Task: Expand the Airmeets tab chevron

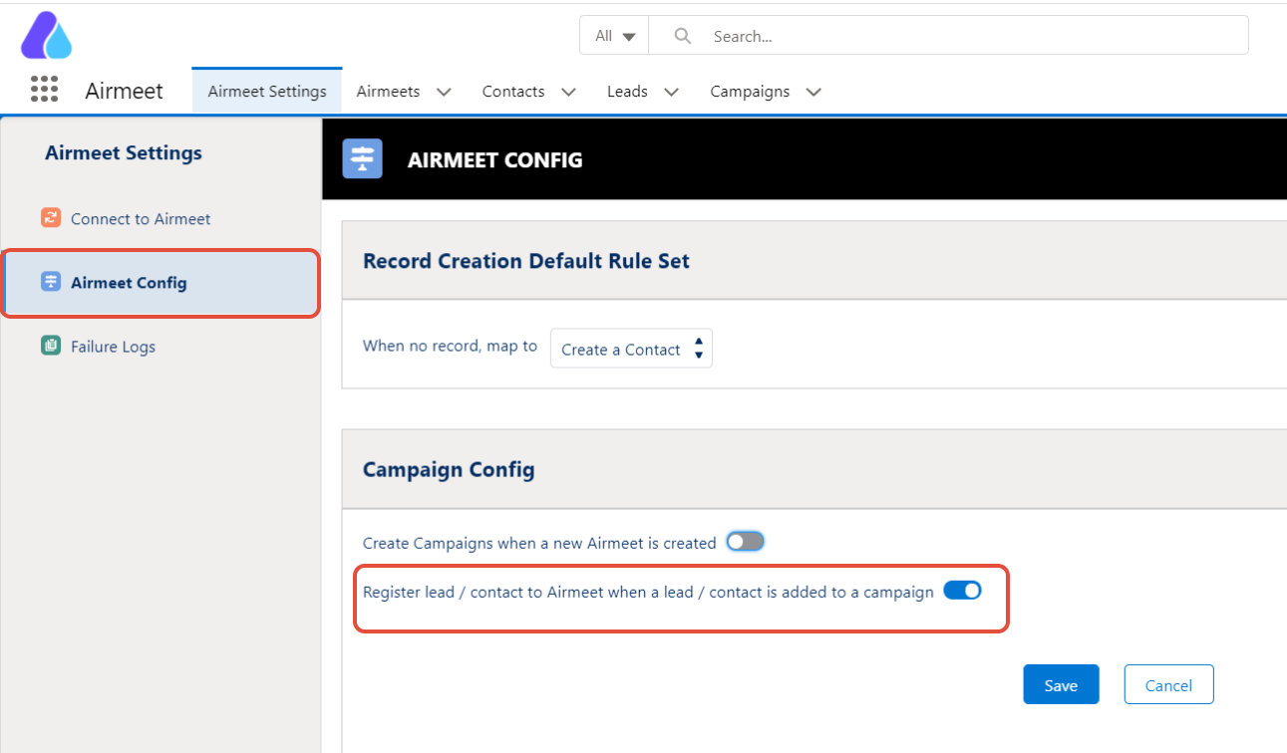Action: [x=444, y=92]
